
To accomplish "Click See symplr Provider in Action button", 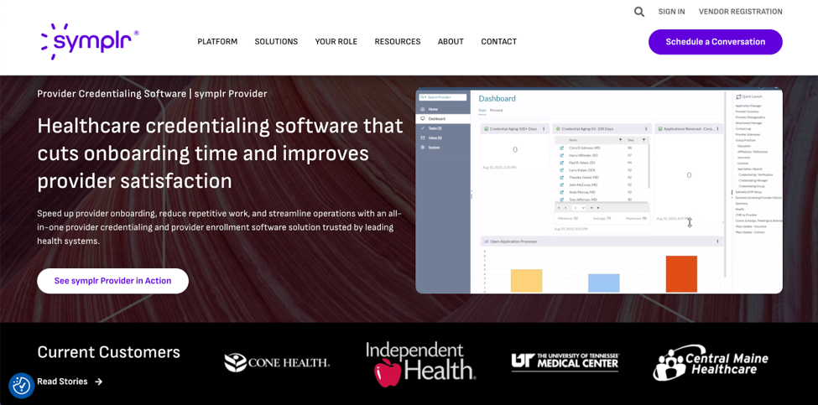I will tap(112, 281).
